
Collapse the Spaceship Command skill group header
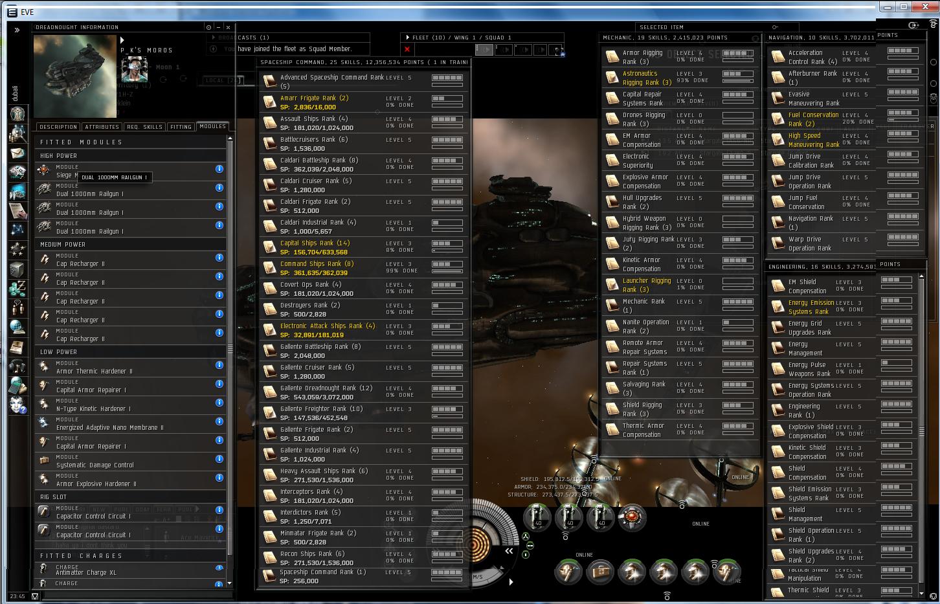pyautogui.click(x=364, y=62)
